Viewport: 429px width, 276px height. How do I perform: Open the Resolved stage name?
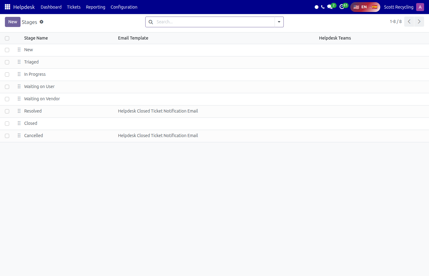tap(33, 111)
